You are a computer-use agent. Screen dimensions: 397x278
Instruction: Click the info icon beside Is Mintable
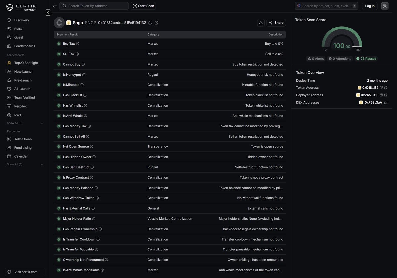tap(82, 85)
